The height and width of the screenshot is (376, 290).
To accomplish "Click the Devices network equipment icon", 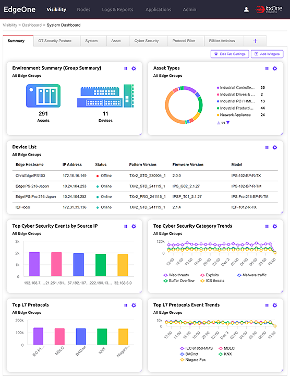I will (x=105, y=96).
